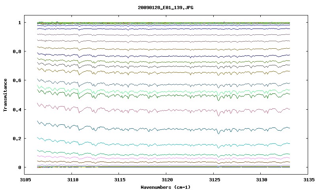Click the x-axis tick label 3135
The image size is (316, 190).
(x=309, y=180)
